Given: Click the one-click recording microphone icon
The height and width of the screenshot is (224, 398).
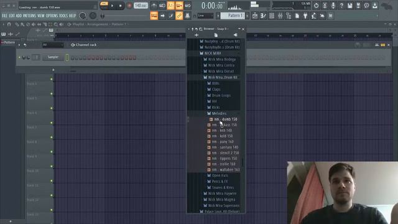Looking at the screenshot, I should 333,6.
